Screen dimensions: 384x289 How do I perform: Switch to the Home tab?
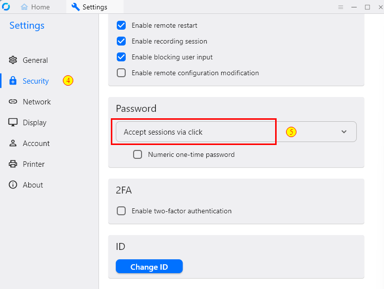35,7
